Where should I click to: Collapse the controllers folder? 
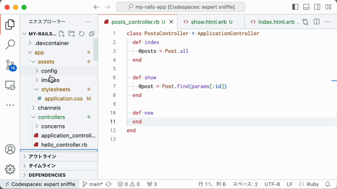(x=59, y=117)
